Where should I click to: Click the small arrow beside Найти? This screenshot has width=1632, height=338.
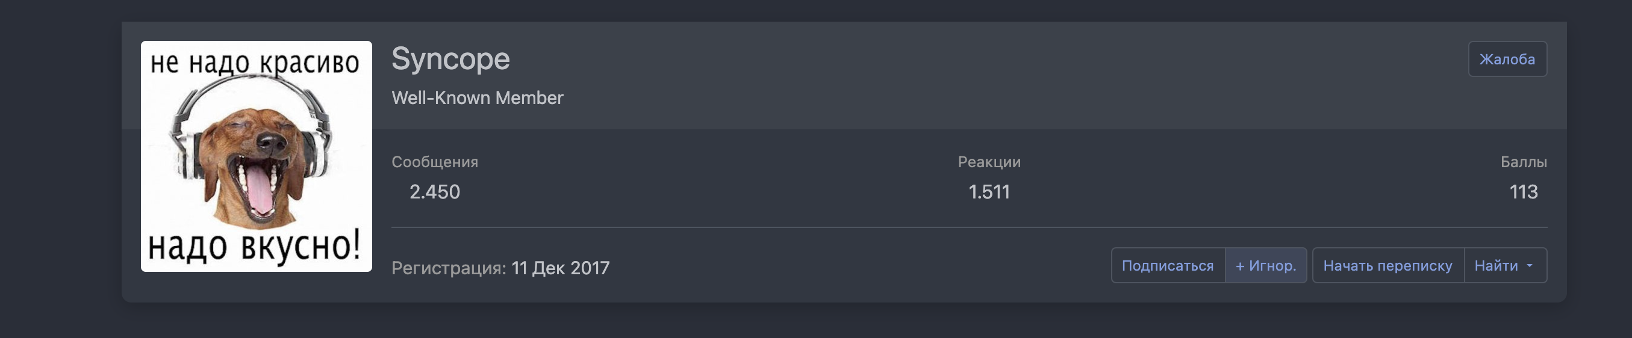(x=1530, y=266)
